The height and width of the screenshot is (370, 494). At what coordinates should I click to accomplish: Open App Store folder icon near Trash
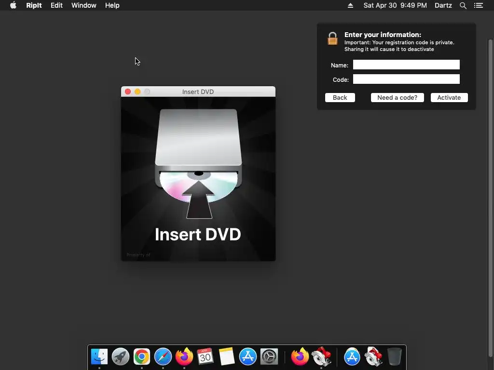click(352, 357)
